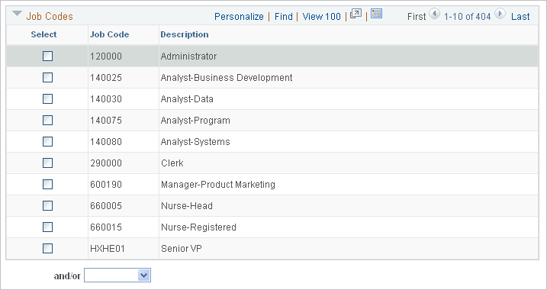This screenshot has width=547, height=290.
Task: Click job code HXHE01 cell
Action: [108, 249]
